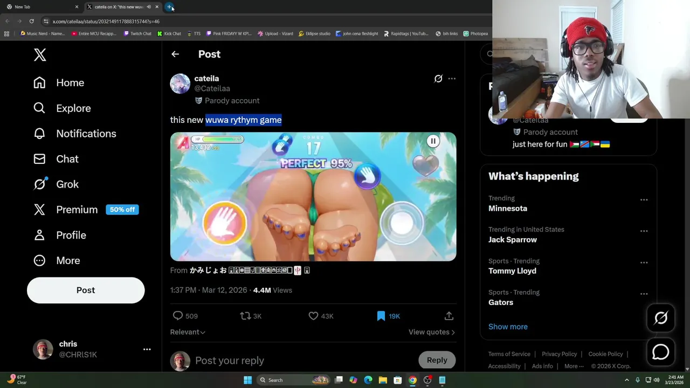Click the share upload icon on post

[449, 316]
